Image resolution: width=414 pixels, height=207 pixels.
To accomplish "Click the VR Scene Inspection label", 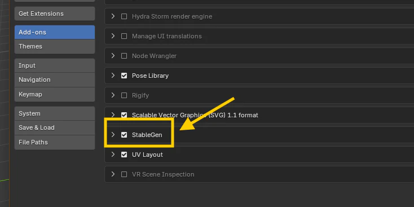I will click(x=163, y=174).
